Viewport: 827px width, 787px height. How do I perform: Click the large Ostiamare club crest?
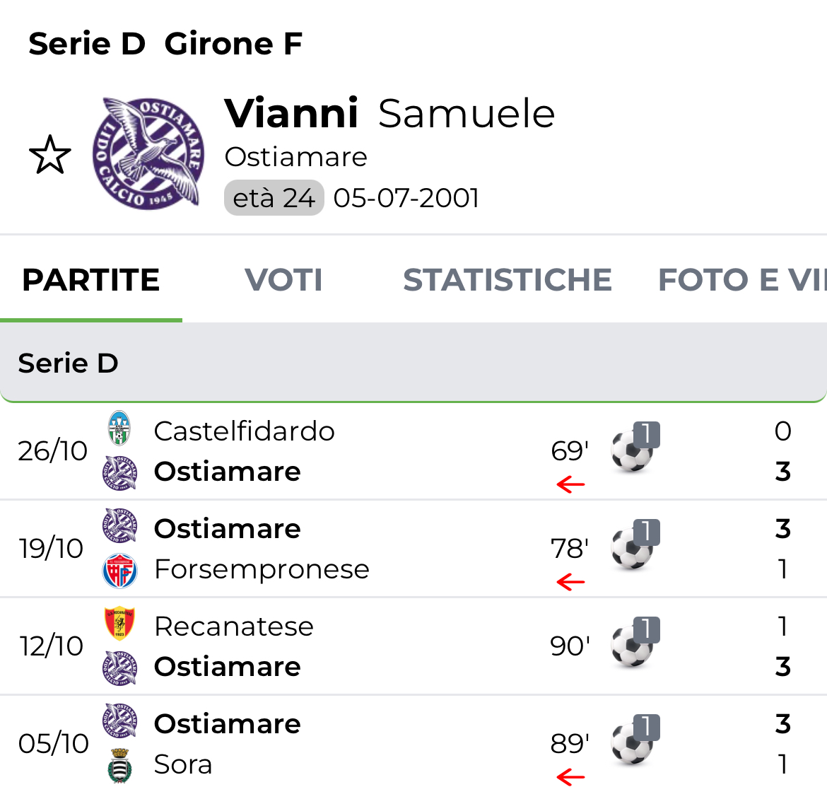(x=149, y=153)
